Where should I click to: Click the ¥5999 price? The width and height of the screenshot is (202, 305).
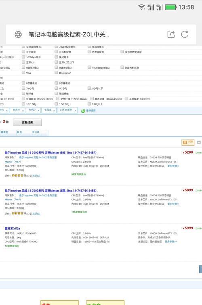pyautogui.click(x=188, y=228)
